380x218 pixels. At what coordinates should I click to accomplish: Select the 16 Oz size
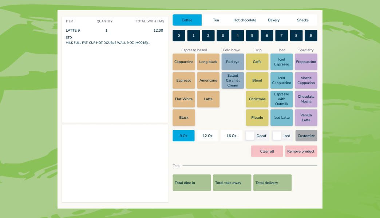231,136
